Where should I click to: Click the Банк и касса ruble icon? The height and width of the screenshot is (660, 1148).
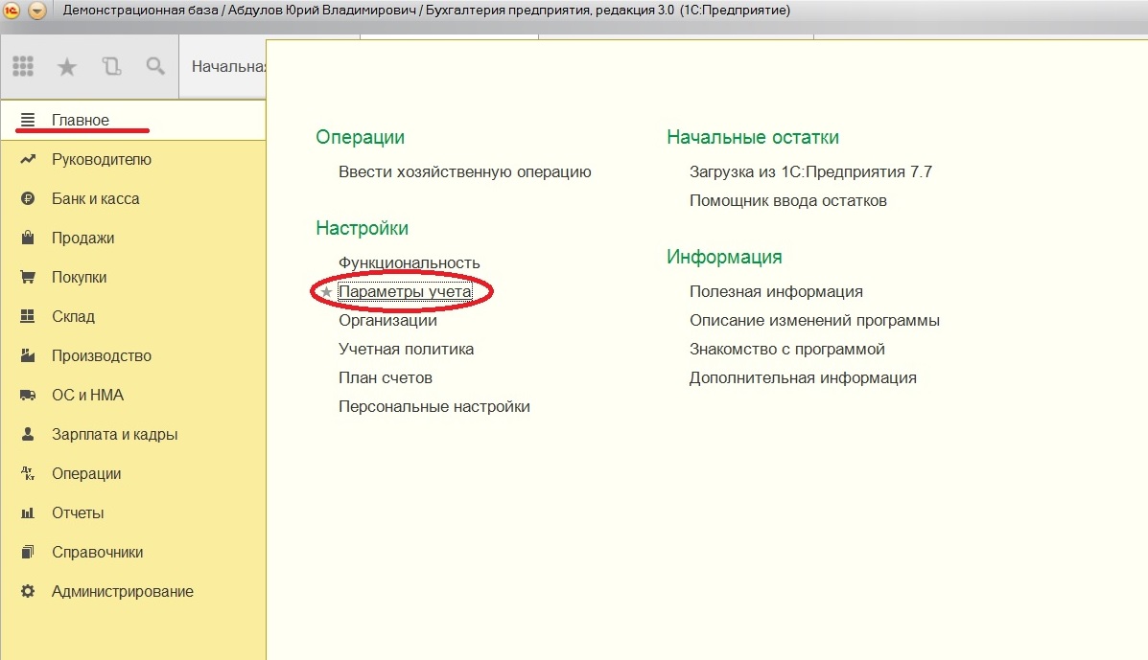28,199
